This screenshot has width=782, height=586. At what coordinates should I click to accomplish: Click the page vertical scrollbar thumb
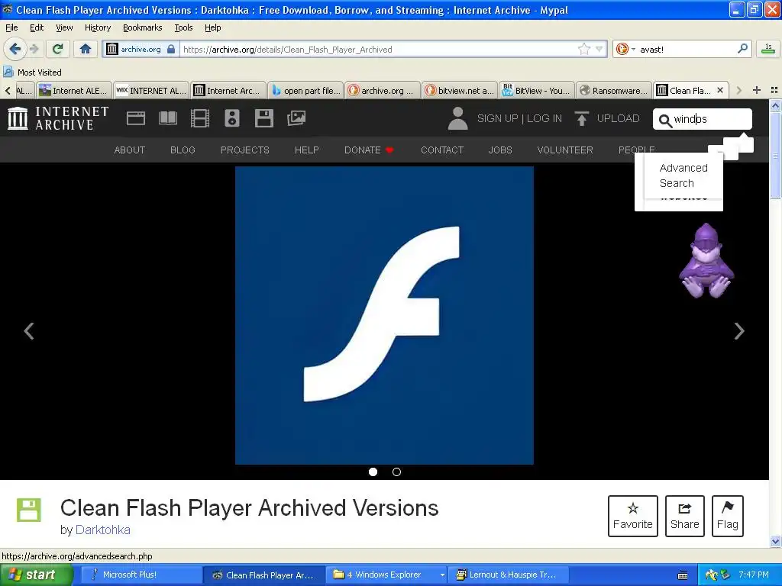(775, 155)
